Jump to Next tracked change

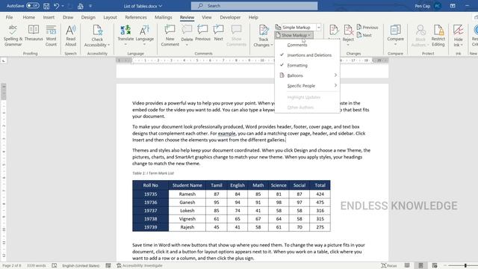click(364, 35)
